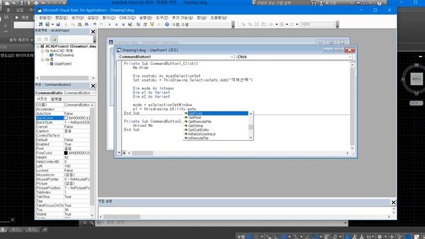Viewport: 425px width, 239px height.
Task: Click the BackColor white color swatch
Action: [x=66, y=118]
